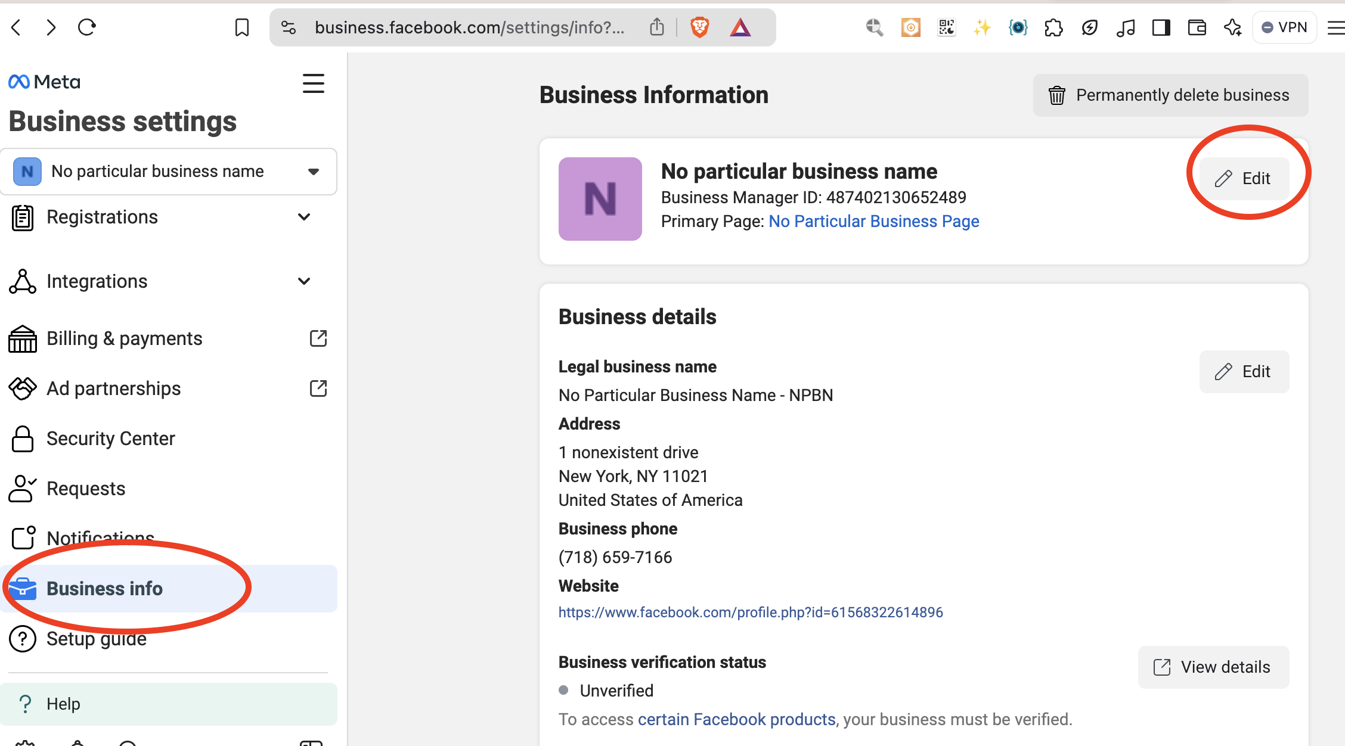Open Billing & payments
Viewport: 1345px width, 746px height.
pyautogui.click(x=125, y=338)
